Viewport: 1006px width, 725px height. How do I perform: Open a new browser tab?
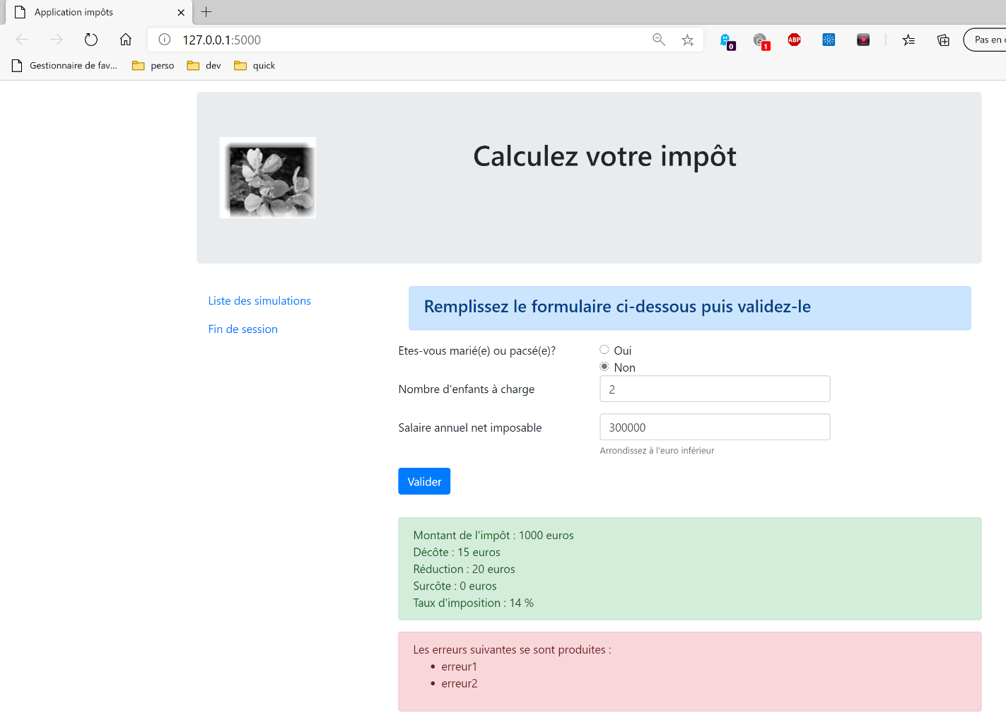(206, 12)
